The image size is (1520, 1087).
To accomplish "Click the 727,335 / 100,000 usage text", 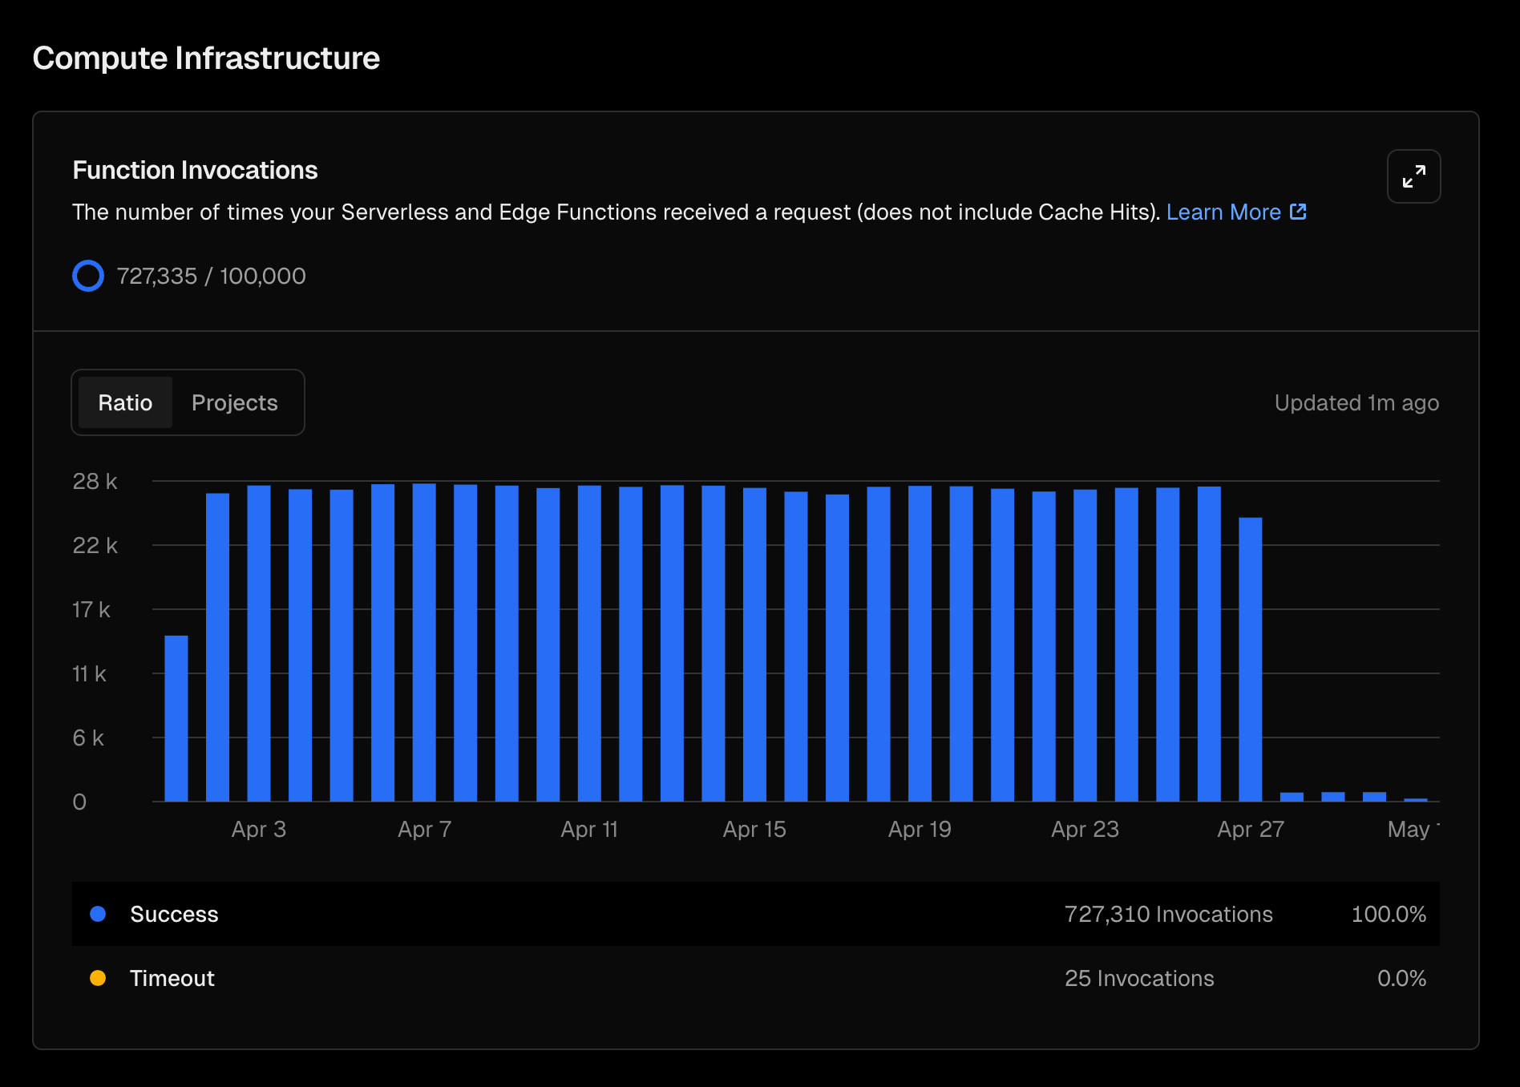I will click(x=211, y=276).
